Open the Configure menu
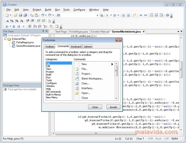Image resolution: width=186 pixels, height=143 pixels. (x=79, y=10)
